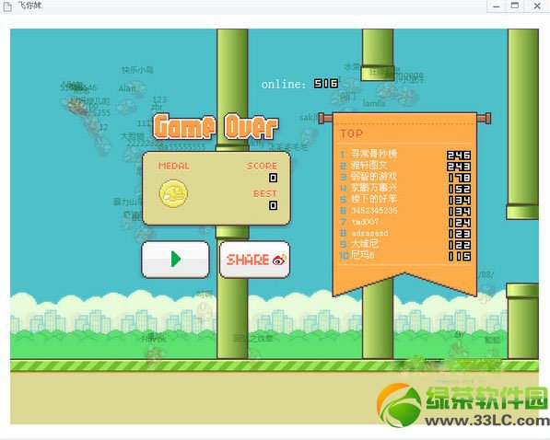Click the gold medal coin icon

point(173,193)
